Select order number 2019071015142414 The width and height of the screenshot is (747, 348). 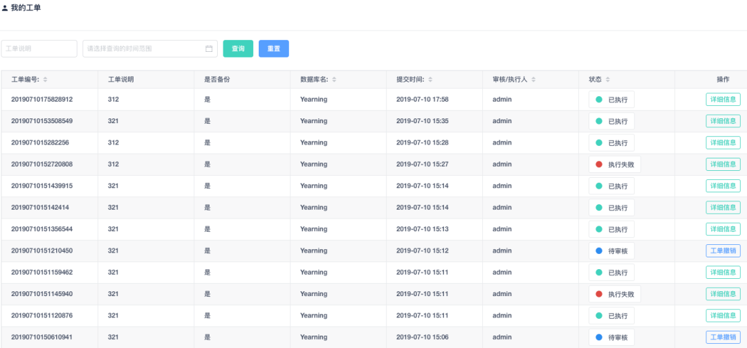[x=40, y=208]
